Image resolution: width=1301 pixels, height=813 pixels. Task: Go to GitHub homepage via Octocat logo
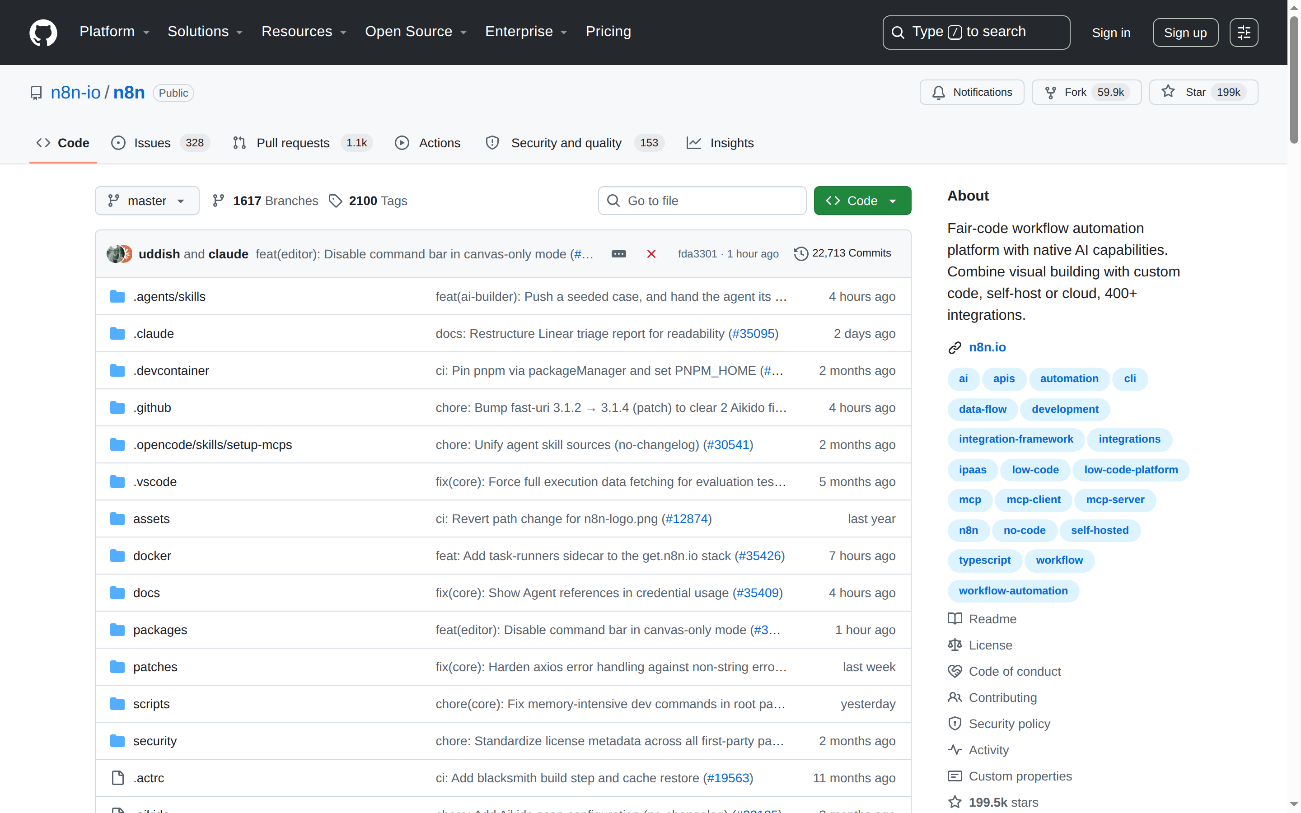tap(43, 32)
